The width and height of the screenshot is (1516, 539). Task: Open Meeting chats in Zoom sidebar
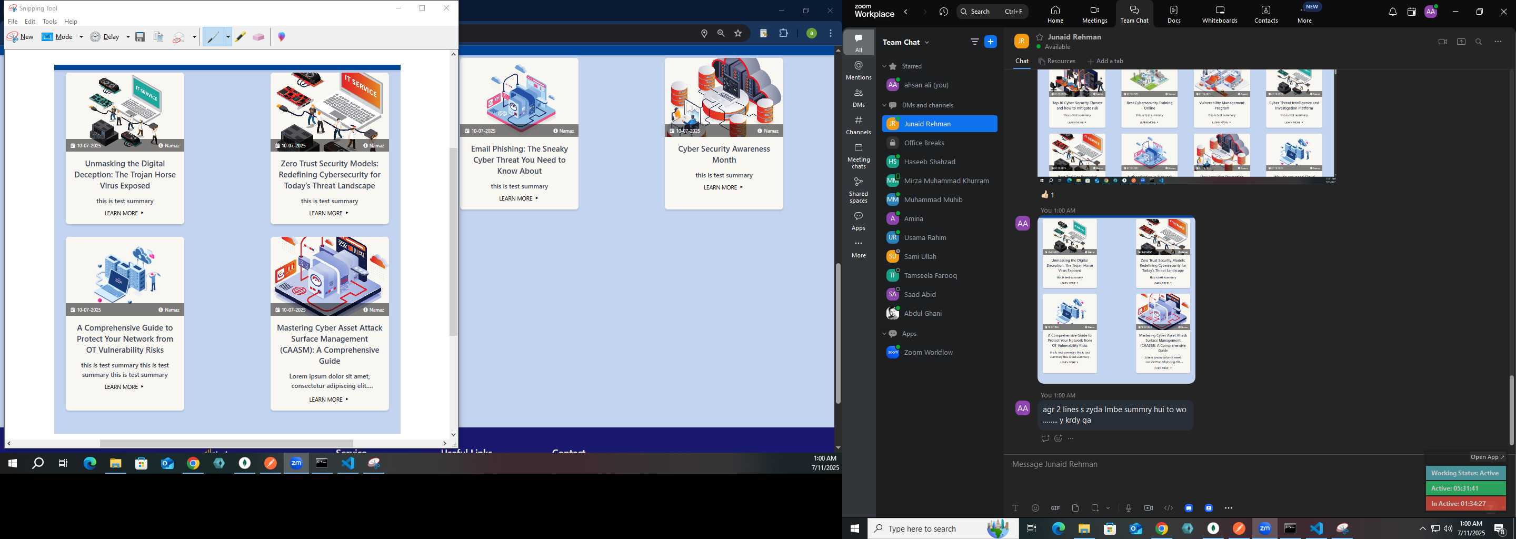(859, 156)
